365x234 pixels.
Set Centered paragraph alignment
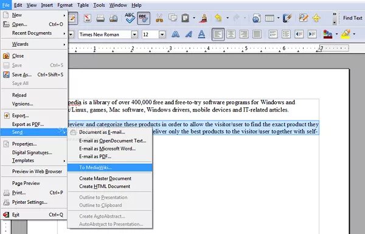(x=231, y=35)
